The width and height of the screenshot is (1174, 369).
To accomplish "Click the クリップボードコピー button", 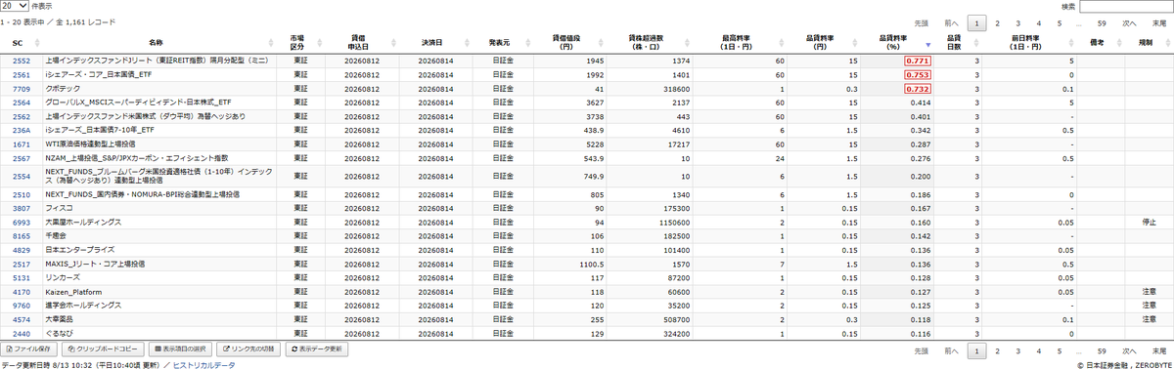I will [103, 348].
